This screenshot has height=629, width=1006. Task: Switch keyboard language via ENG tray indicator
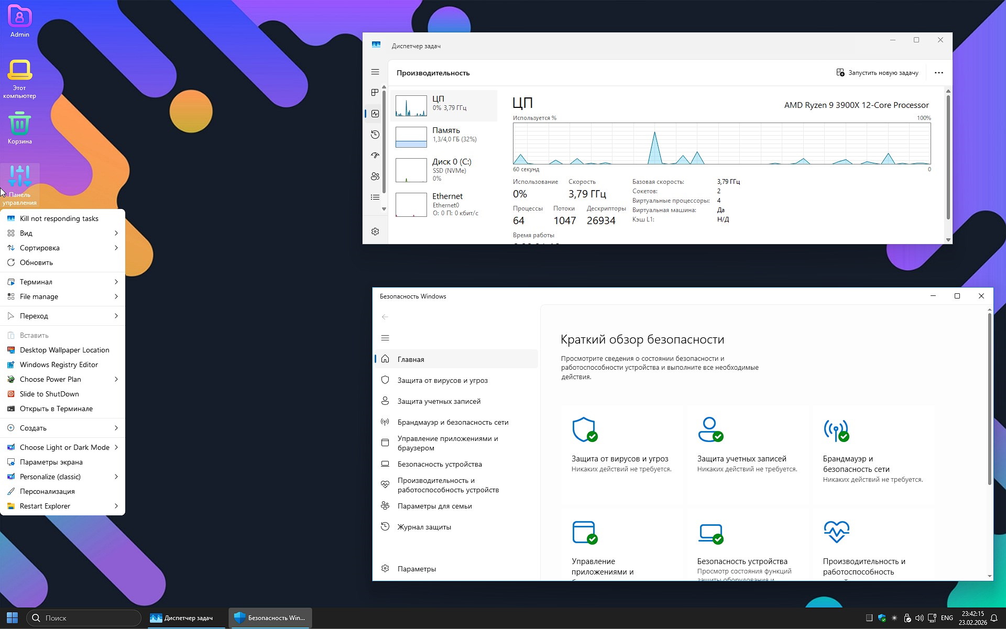pos(947,618)
